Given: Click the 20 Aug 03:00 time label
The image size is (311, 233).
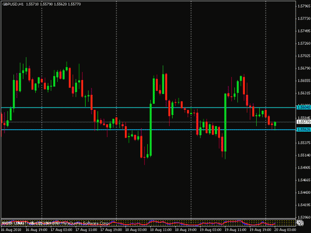Looking at the screenshot, I should pos(285,230).
